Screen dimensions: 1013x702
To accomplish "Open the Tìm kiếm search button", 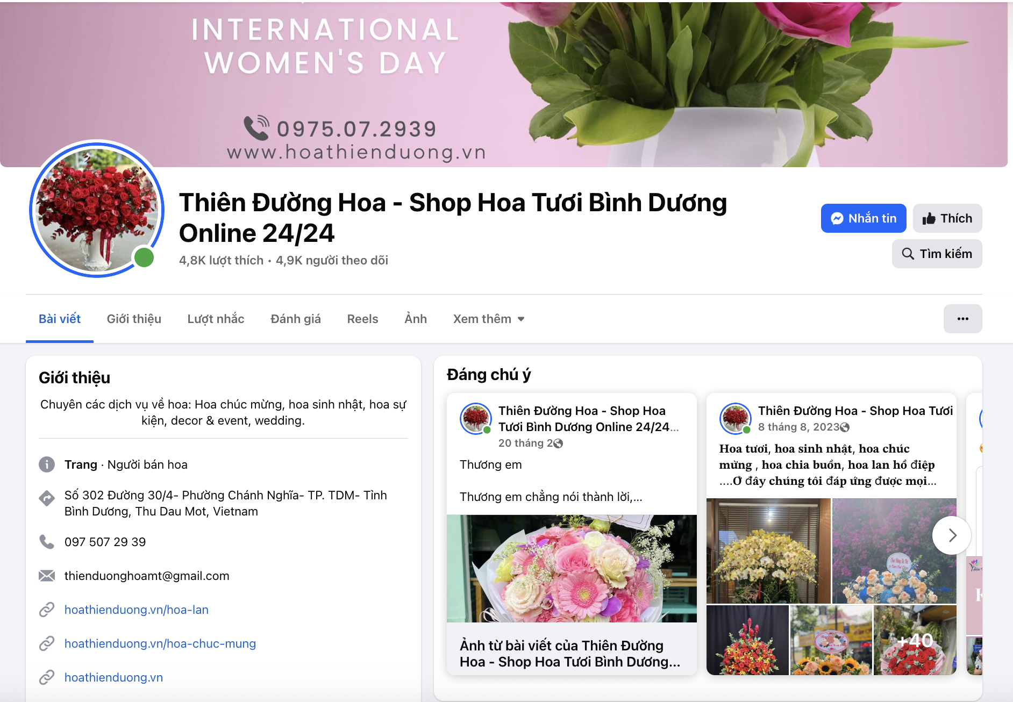I will point(937,254).
